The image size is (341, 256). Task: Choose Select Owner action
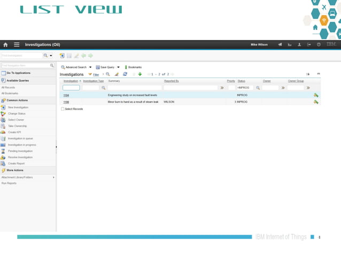pos(16,120)
